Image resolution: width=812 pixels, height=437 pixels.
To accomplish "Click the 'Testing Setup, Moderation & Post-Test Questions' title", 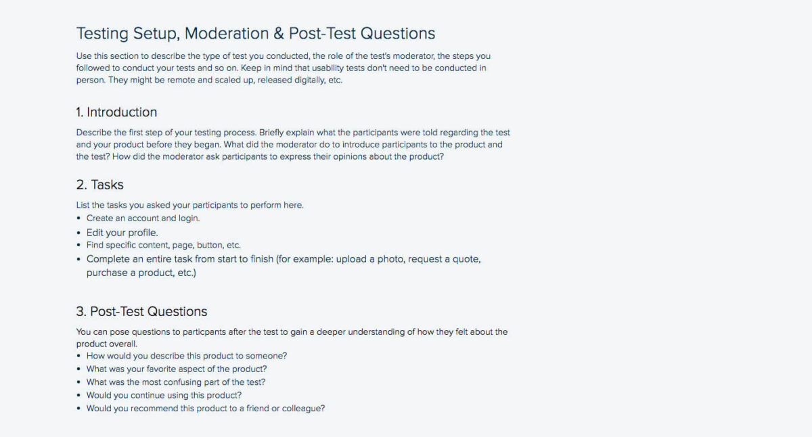I will (x=256, y=33).
